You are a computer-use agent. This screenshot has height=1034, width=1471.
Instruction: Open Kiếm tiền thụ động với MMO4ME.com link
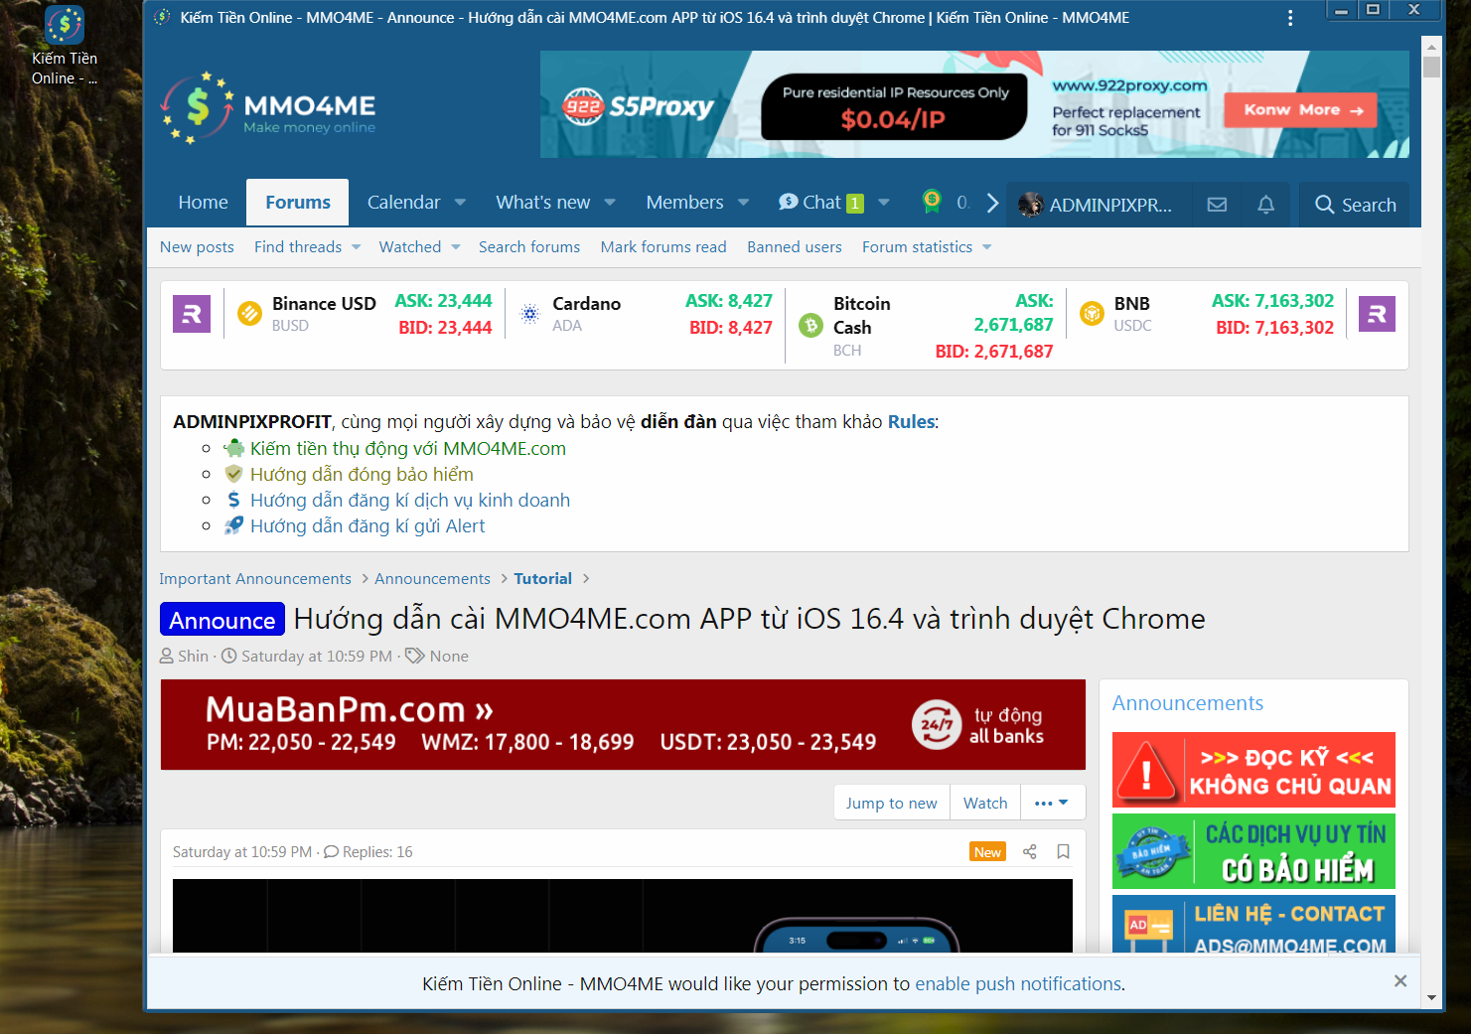(x=408, y=449)
